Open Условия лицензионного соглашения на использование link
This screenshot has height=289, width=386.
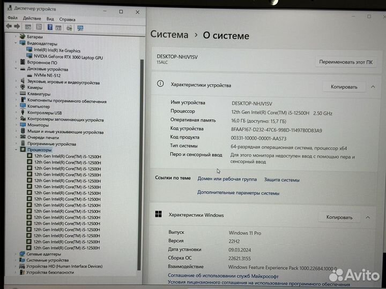click(x=259, y=283)
